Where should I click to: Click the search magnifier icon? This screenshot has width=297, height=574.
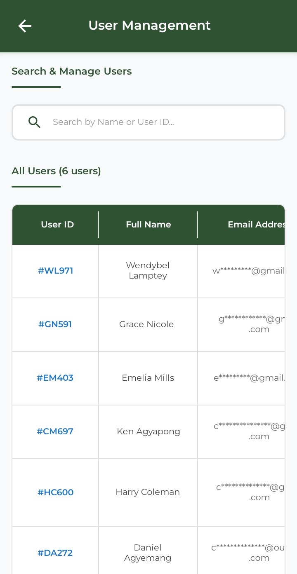pos(34,122)
